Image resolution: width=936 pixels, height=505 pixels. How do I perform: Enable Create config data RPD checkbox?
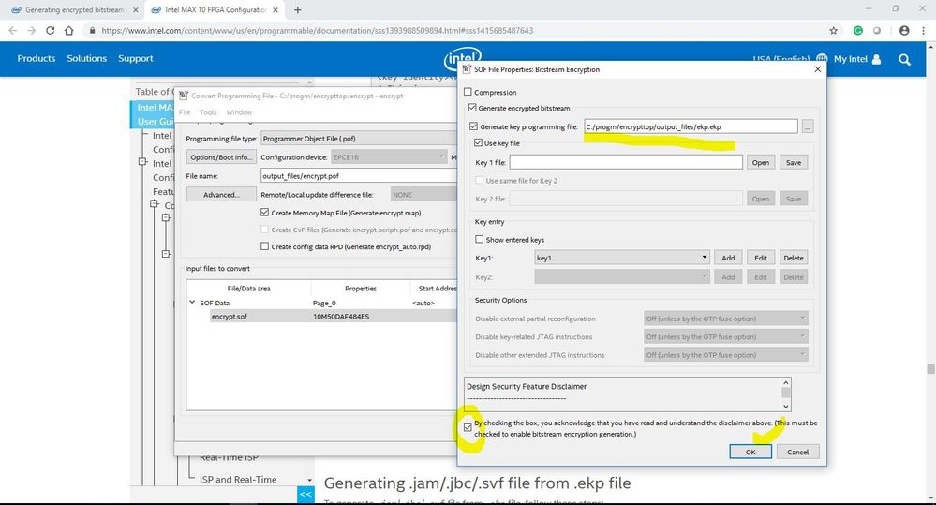click(x=264, y=246)
